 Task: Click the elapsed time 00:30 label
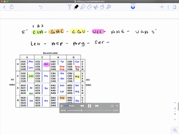pos(63,111)
